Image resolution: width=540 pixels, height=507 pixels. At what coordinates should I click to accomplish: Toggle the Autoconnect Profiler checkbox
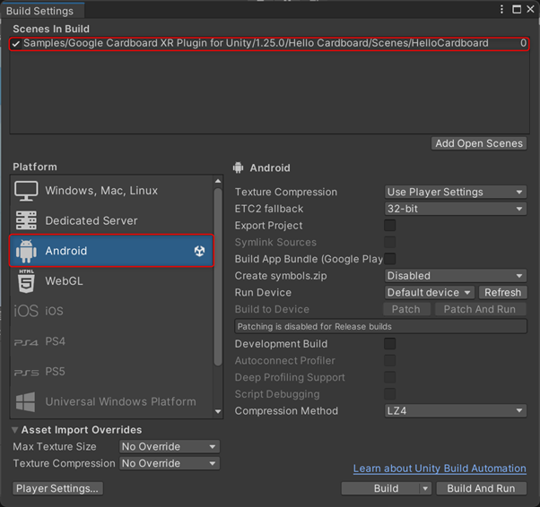point(390,360)
